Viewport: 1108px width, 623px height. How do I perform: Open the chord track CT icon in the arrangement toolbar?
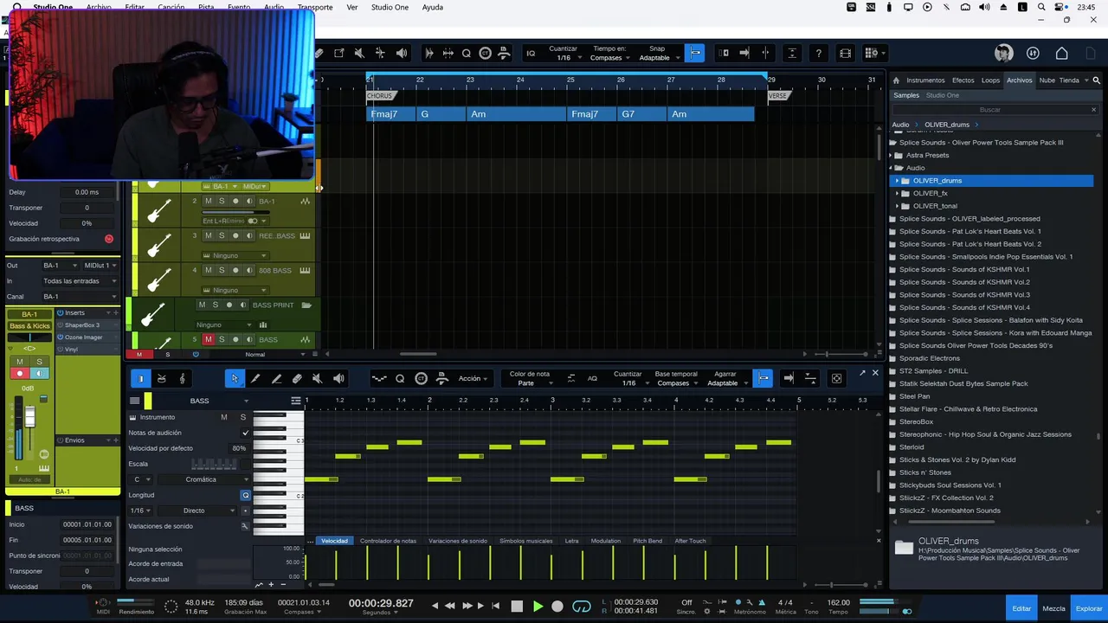pos(485,53)
